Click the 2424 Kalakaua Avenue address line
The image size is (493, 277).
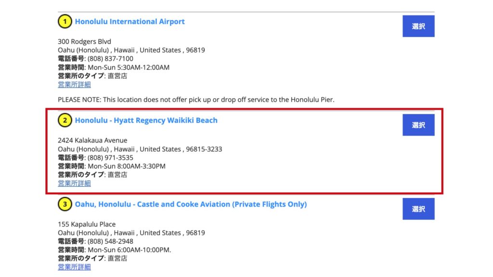pos(92,140)
